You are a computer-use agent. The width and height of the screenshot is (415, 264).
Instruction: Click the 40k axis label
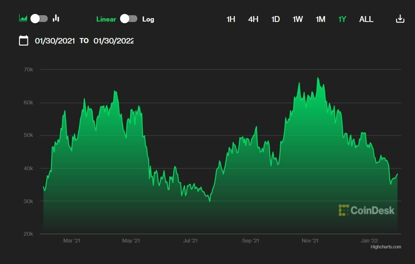[x=28, y=168]
